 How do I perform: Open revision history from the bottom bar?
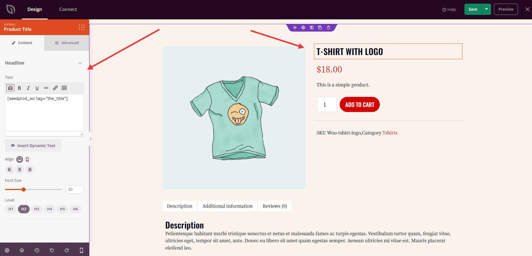37,250
